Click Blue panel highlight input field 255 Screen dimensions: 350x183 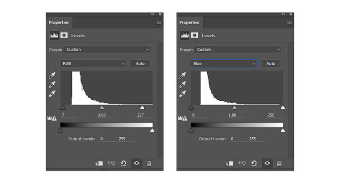click(x=275, y=115)
